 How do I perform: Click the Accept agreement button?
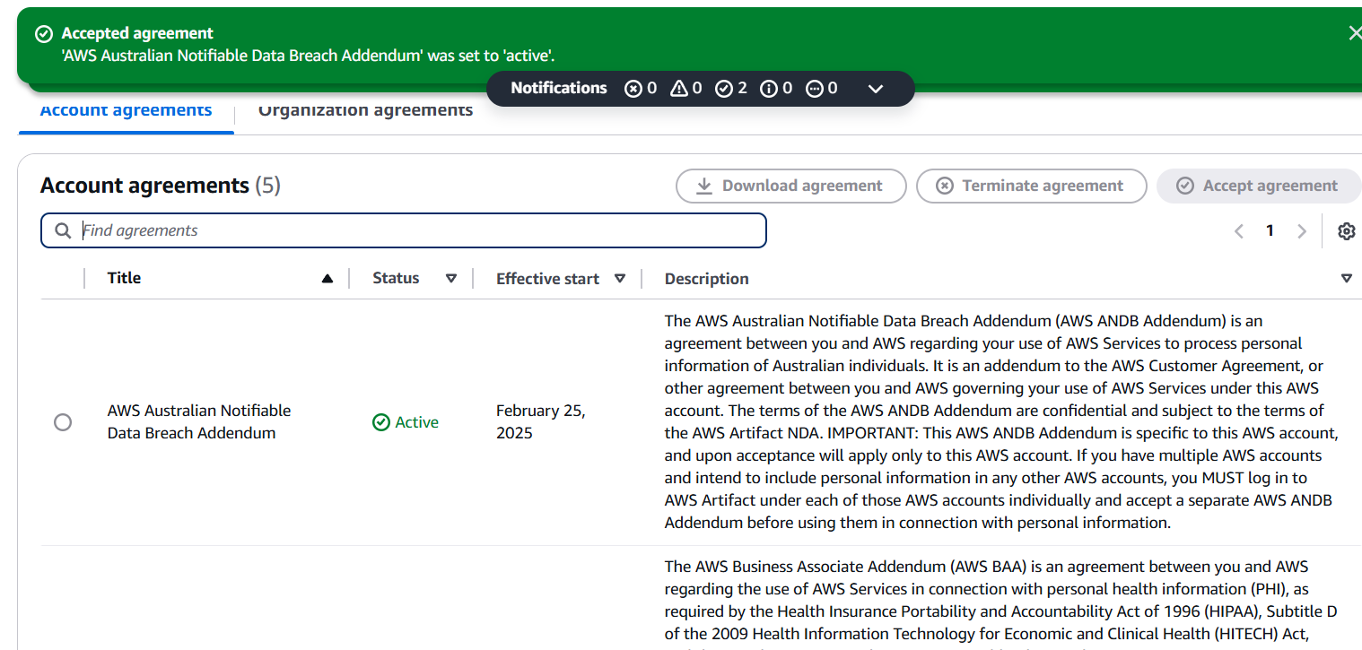[1259, 186]
